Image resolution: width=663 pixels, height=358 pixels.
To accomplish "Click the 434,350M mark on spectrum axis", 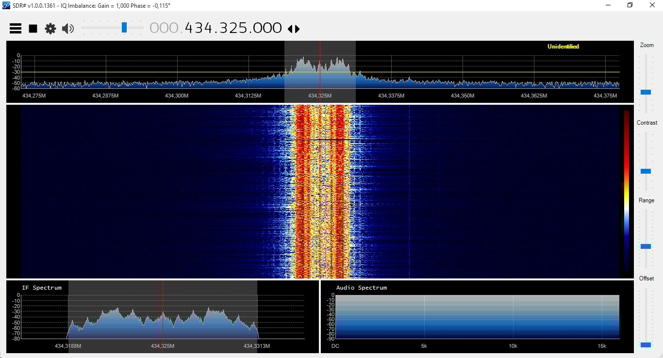I will coord(462,96).
